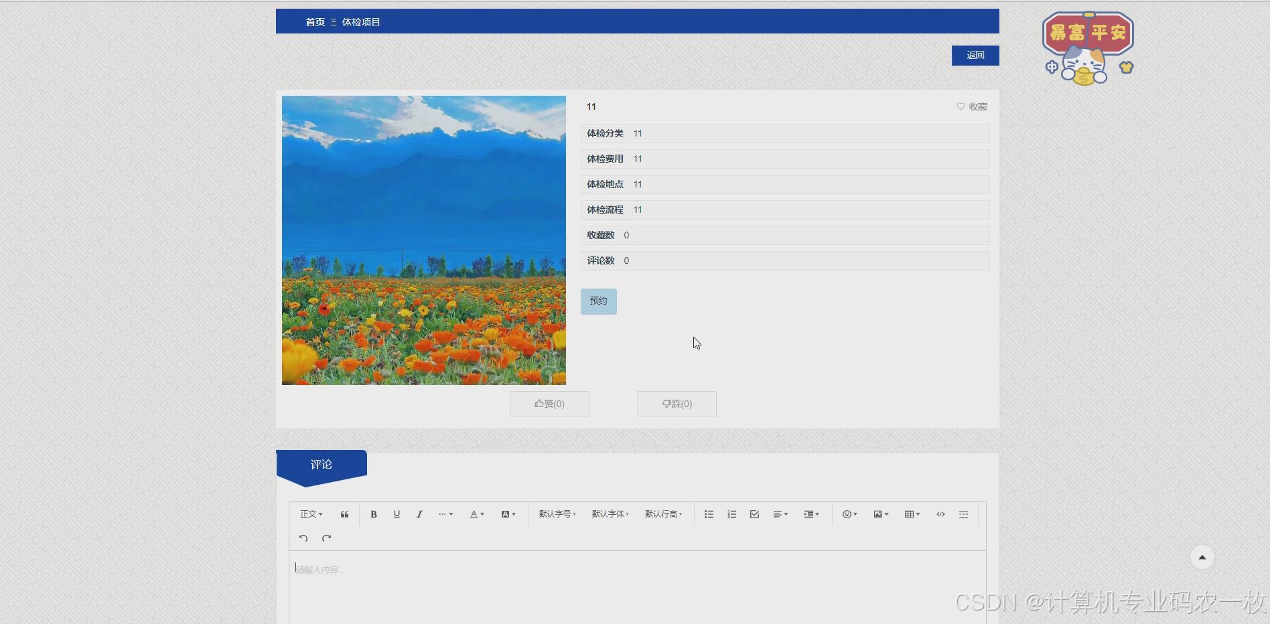
Task: Open the more text styles (…) menu
Action: (x=445, y=514)
